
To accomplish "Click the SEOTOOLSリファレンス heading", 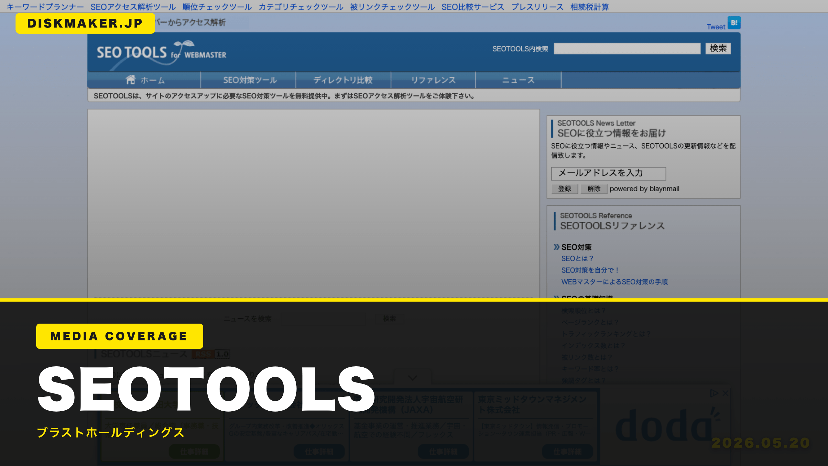I will point(612,226).
